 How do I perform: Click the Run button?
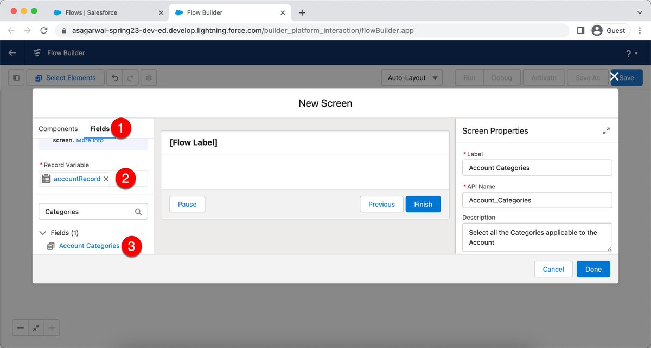pos(469,78)
